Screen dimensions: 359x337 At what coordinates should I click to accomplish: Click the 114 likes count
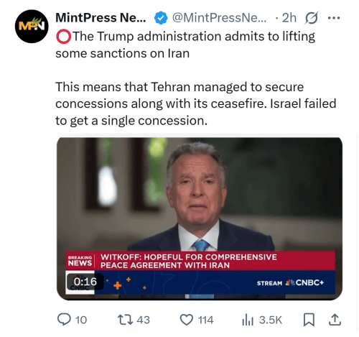click(x=205, y=320)
